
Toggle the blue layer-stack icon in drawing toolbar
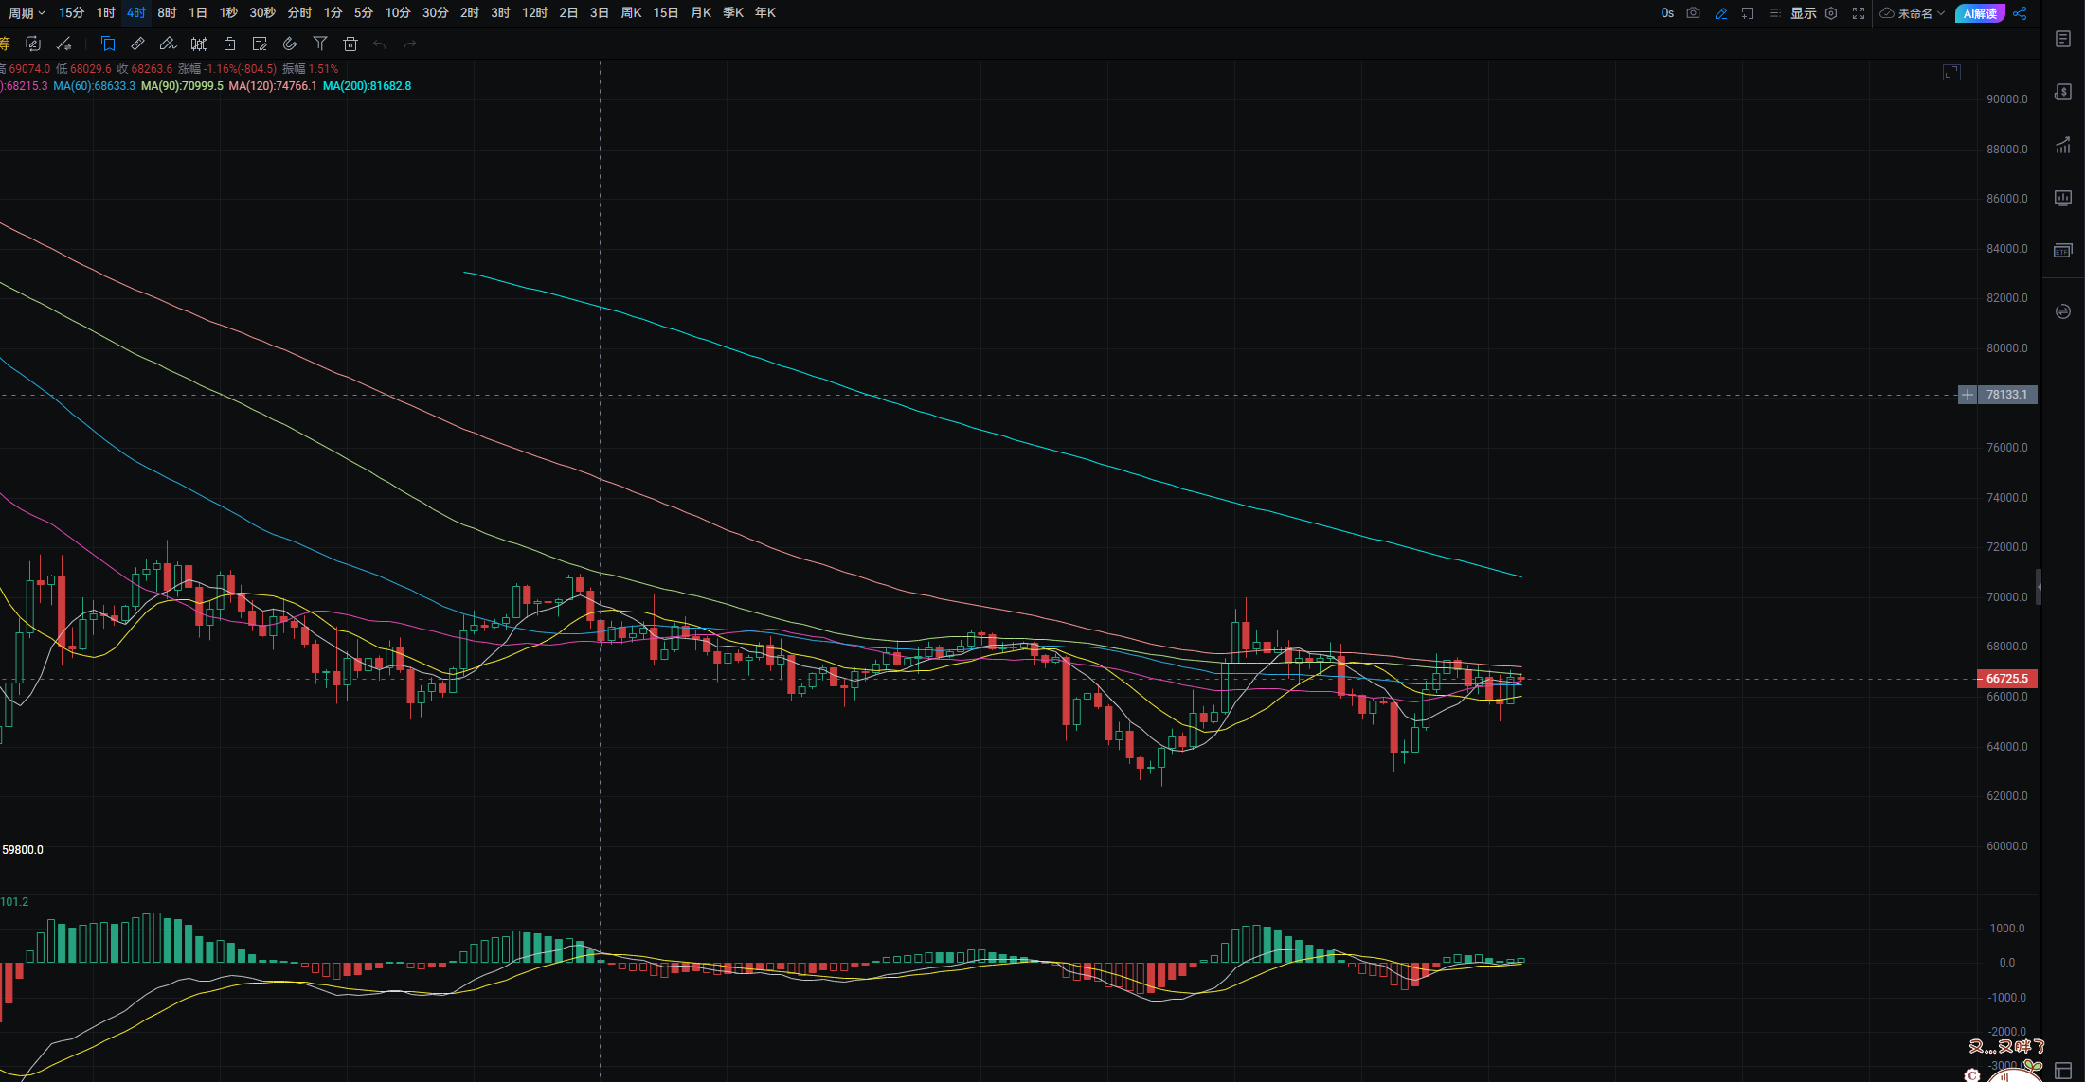[x=108, y=44]
